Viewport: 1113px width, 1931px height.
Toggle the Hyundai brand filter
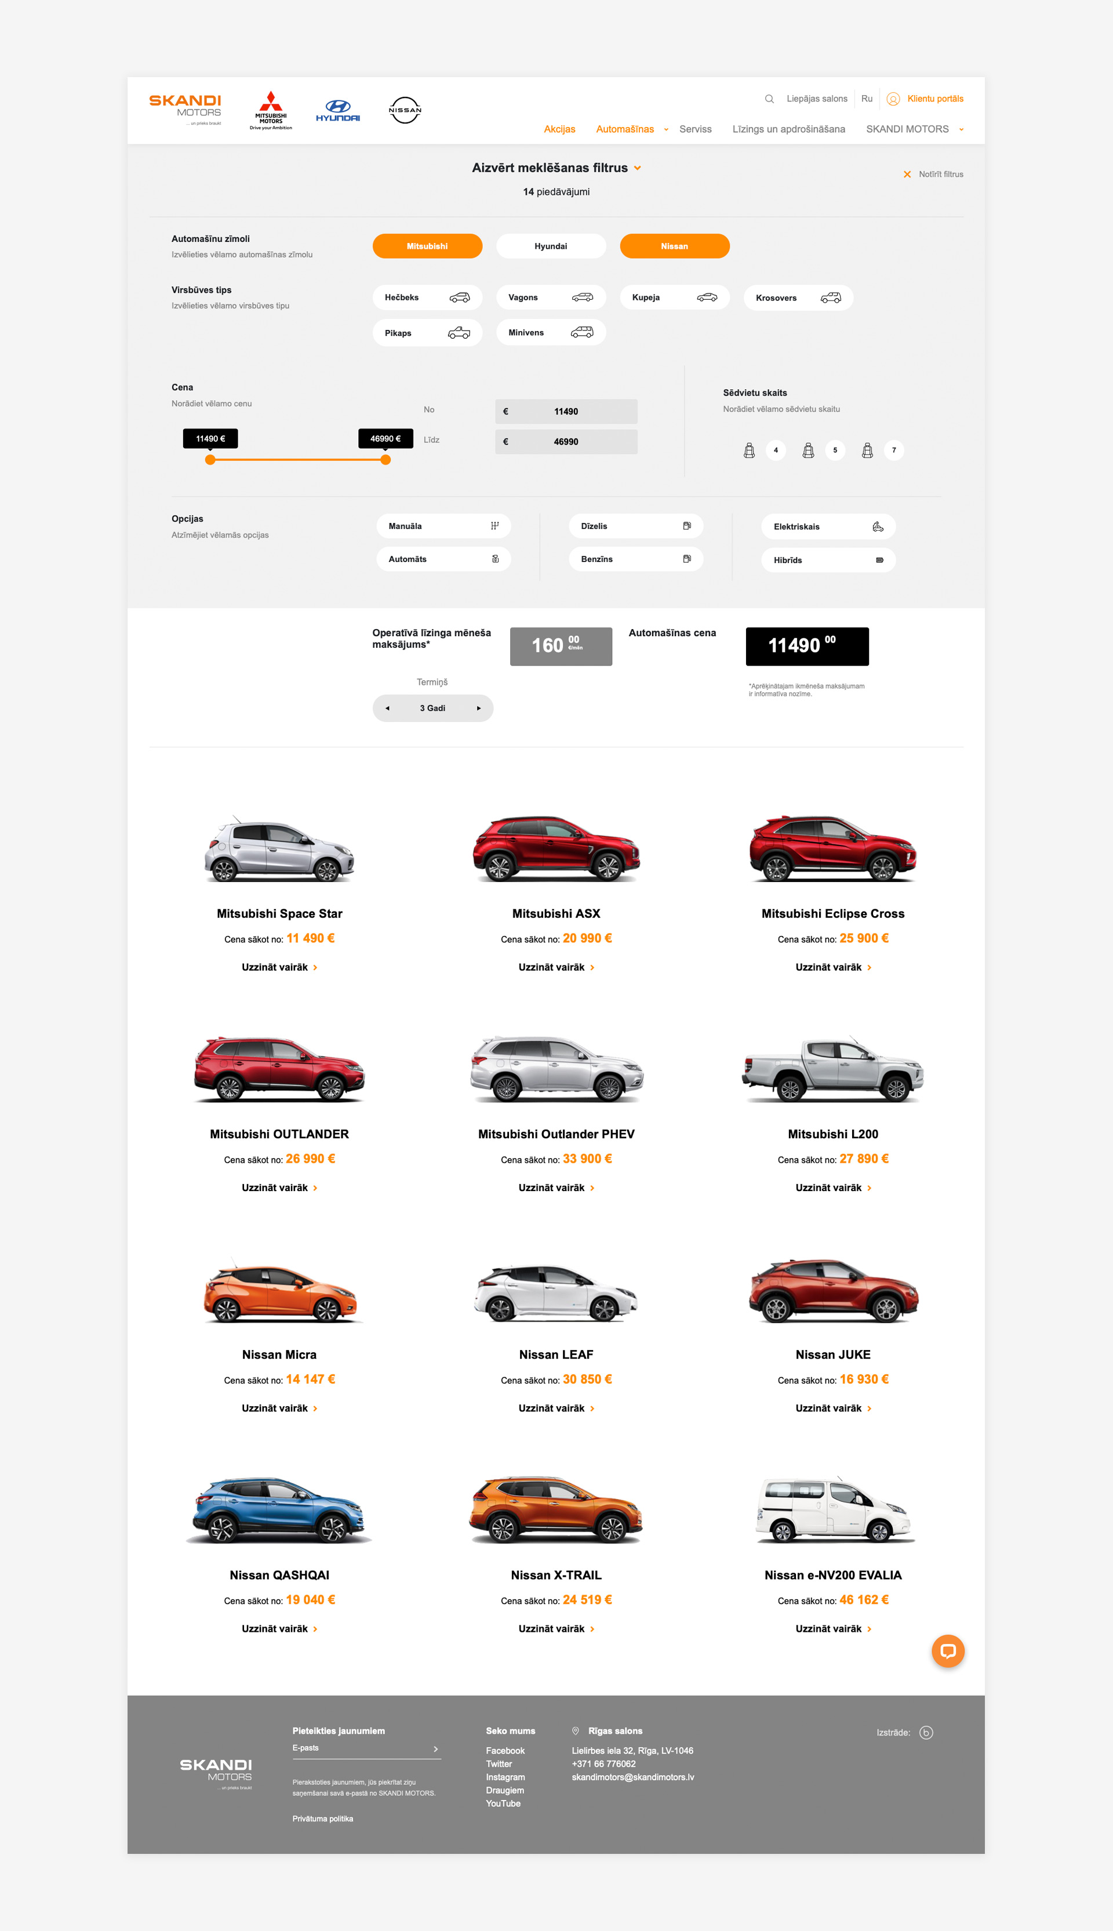(x=551, y=246)
